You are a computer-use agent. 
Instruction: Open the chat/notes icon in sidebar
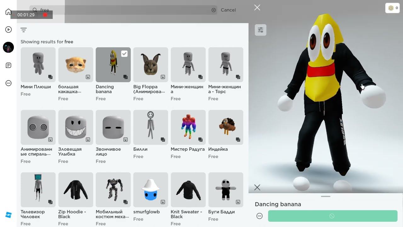tap(9, 65)
